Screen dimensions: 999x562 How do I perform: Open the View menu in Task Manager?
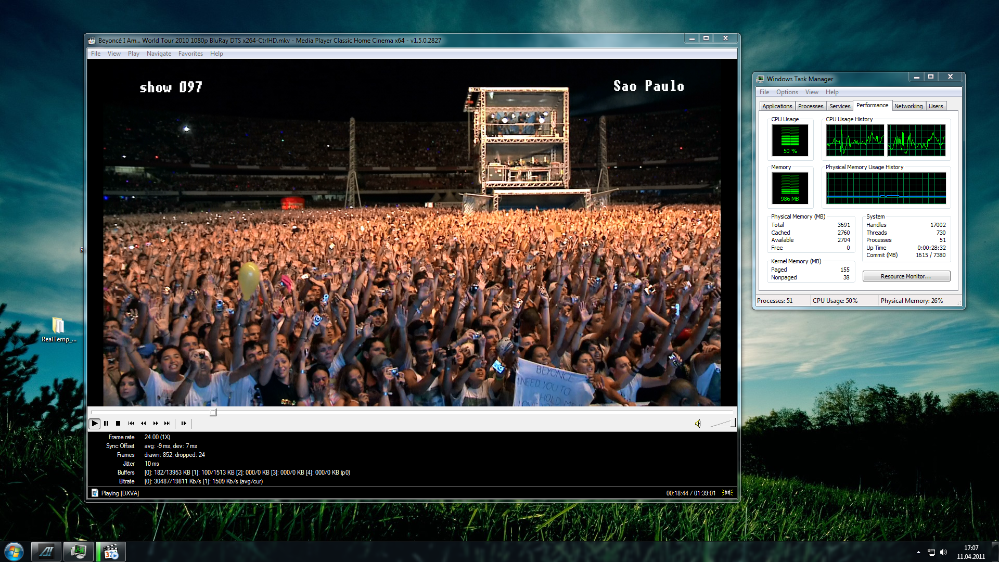(x=811, y=92)
